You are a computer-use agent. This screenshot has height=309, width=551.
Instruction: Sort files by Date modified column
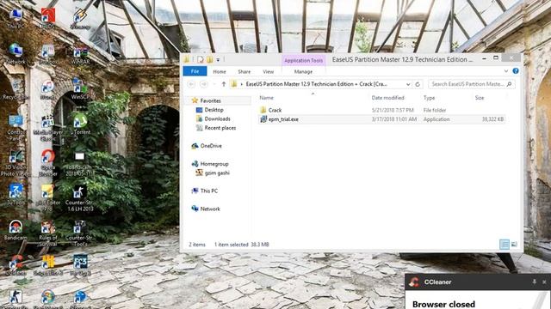tap(388, 98)
